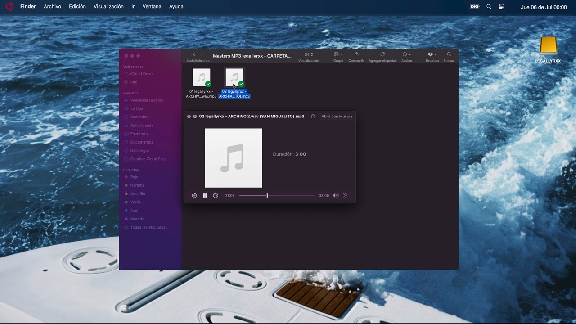The width and height of the screenshot is (576, 324).
Task: Select the LEGALLYRXX drive on desktop
Action: point(548,49)
